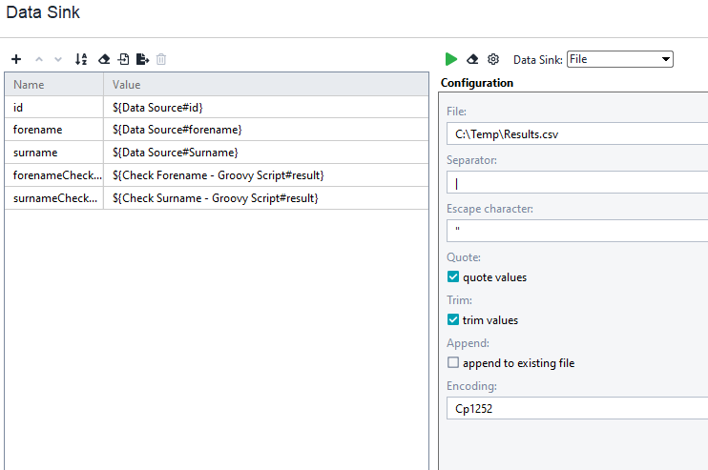Select the surnameCheck property row

click(53, 198)
